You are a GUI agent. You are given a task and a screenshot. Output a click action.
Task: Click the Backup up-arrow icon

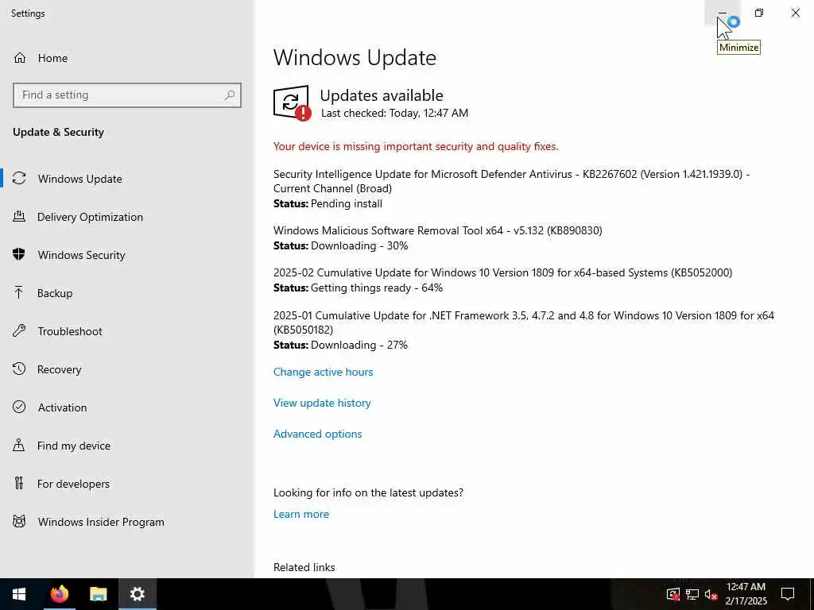[x=19, y=293]
